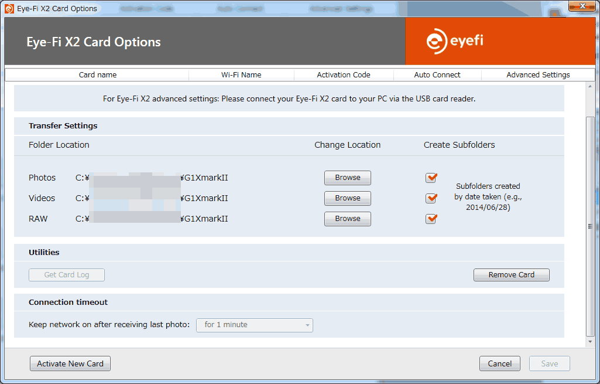
Task: Select the Auto Connect tab
Action: (x=437, y=74)
